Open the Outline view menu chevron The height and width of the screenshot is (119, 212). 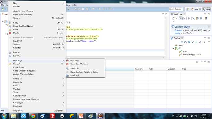click(x=209, y=42)
